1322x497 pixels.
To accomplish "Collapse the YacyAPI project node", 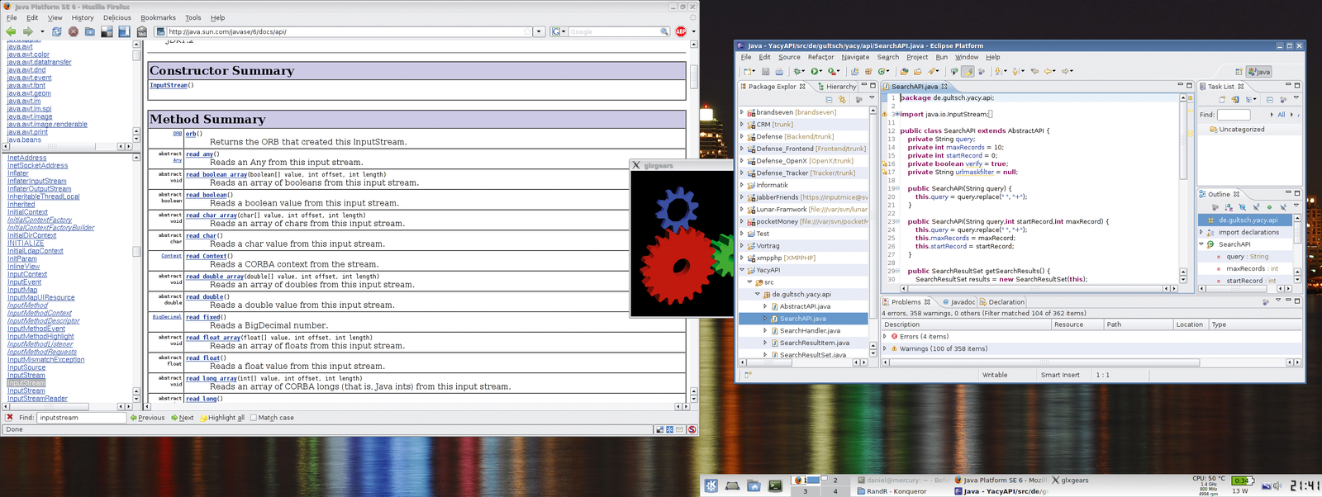I will (742, 270).
